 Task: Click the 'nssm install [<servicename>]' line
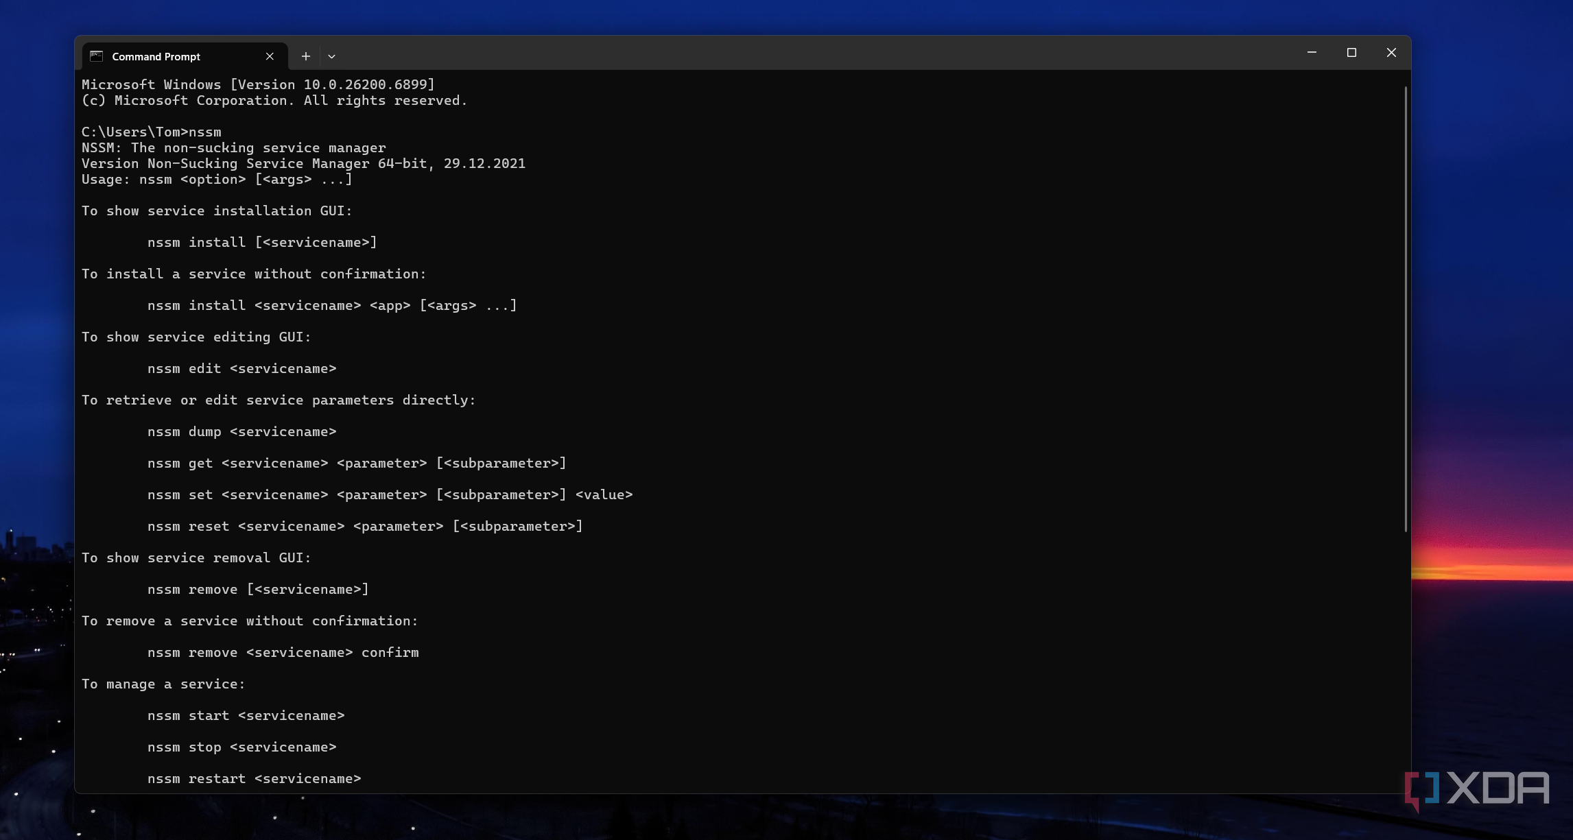(x=262, y=243)
